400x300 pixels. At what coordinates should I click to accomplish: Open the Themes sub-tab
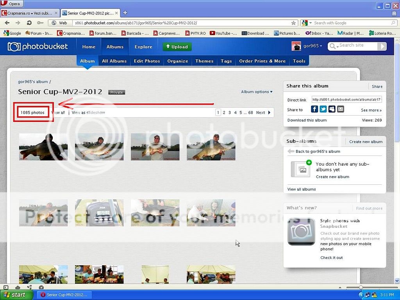tap(204, 61)
